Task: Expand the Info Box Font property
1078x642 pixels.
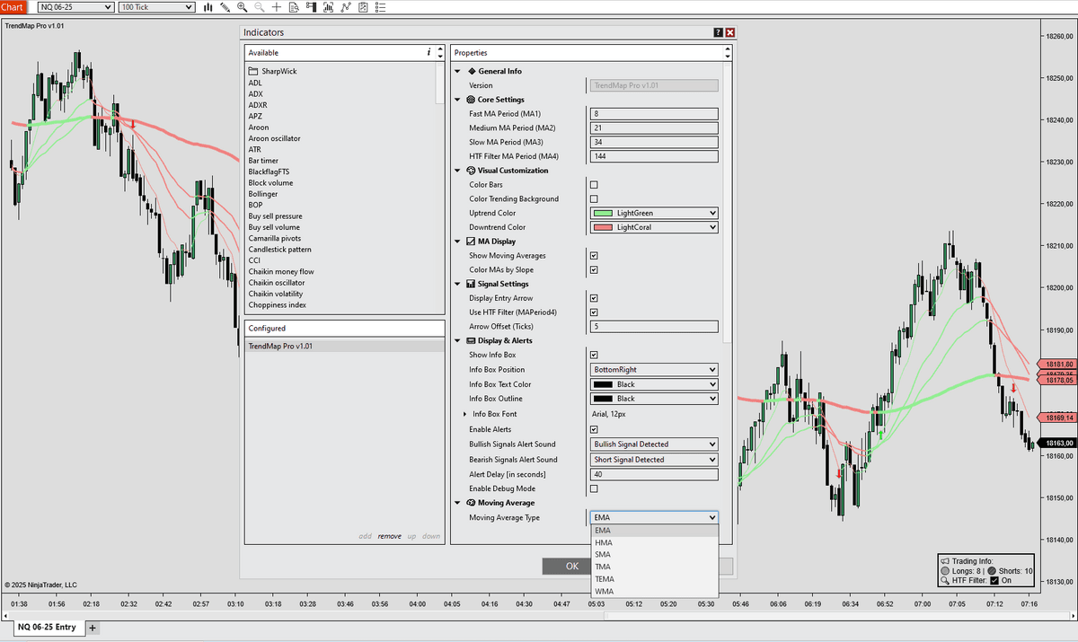Action: tap(464, 414)
